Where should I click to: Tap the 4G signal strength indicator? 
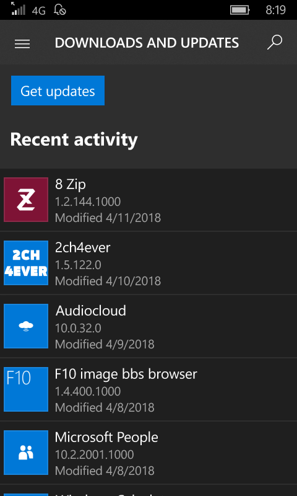[x=28, y=9]
